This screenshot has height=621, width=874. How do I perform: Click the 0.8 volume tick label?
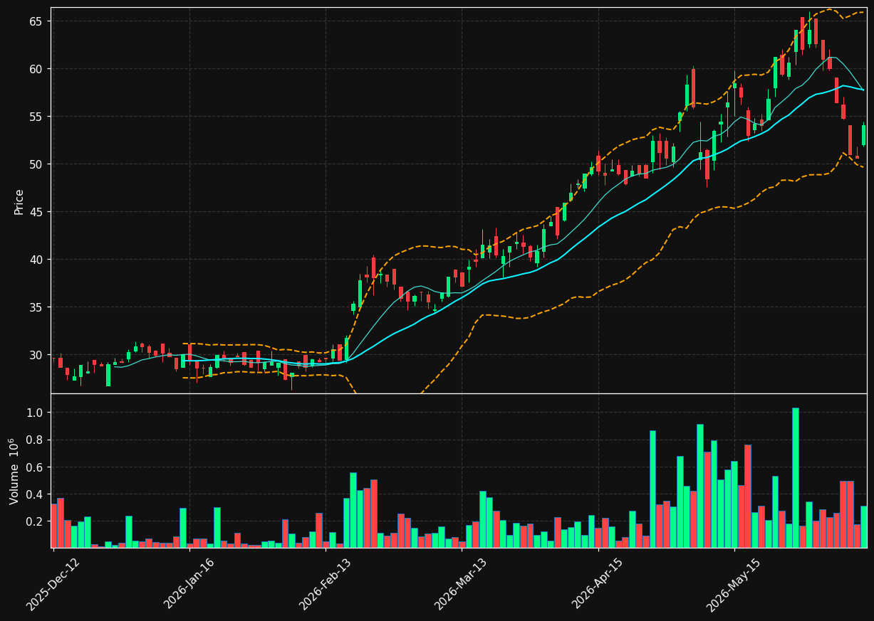[x=36, y=440]
